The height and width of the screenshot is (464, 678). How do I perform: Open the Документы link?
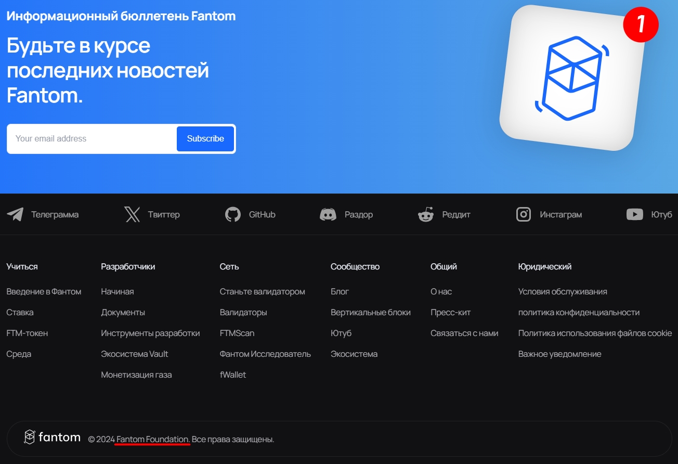[x=123, y=313]
